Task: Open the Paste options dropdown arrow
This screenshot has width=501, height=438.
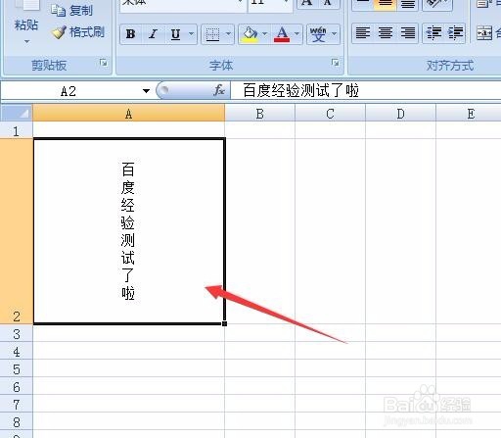Action: click(26, 42)
